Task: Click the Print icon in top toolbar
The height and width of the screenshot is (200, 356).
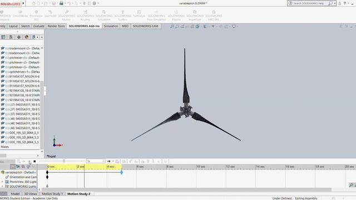Action: coord(61,3)
